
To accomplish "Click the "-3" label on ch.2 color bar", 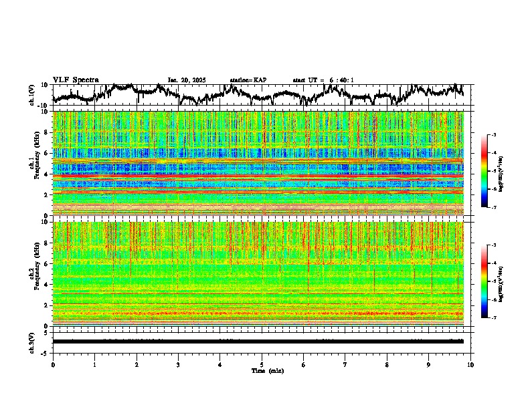I will point(493,245).
